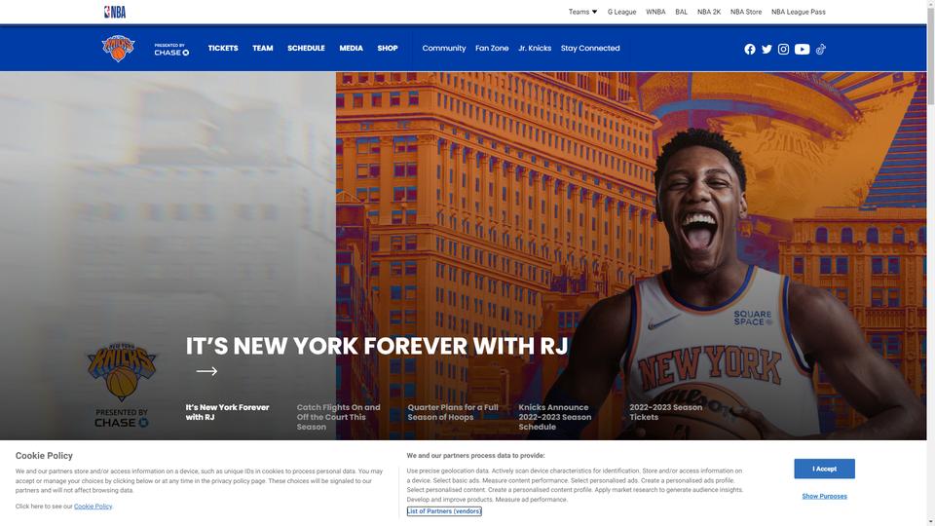Open the BAL link
Image resolution: width=935 pixels, height=526 pixels.
681,12
